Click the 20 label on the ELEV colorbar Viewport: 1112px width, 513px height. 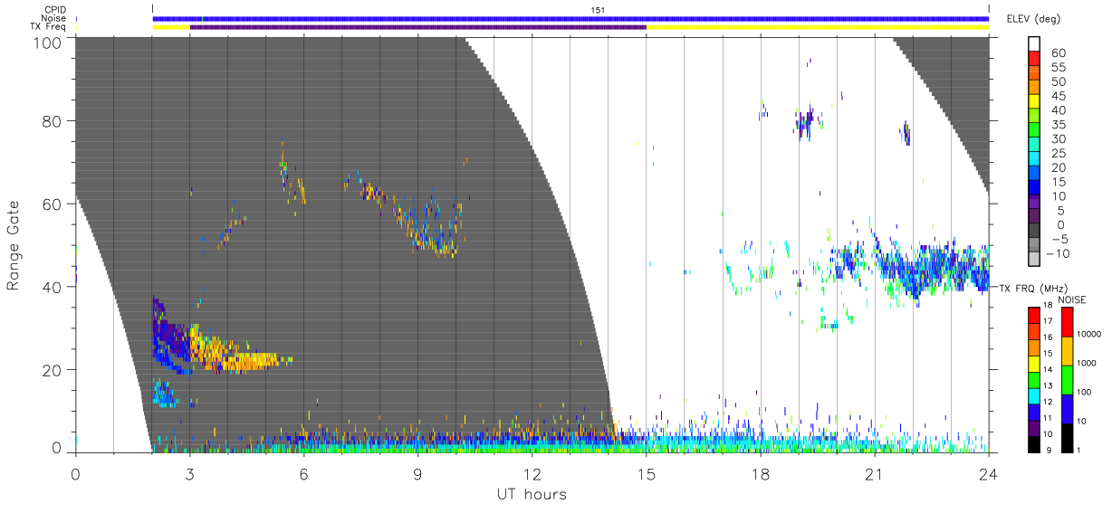1059,168
